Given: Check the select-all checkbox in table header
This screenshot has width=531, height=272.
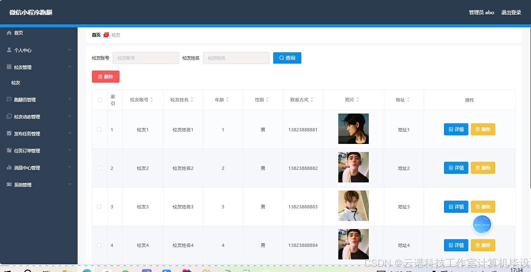Looking at the screenshot, I should click(x=99, y=100).
